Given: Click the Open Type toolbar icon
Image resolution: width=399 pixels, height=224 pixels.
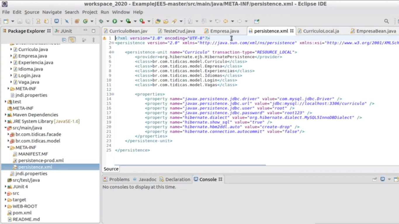Looking at the screenshot, I should 158,21.
